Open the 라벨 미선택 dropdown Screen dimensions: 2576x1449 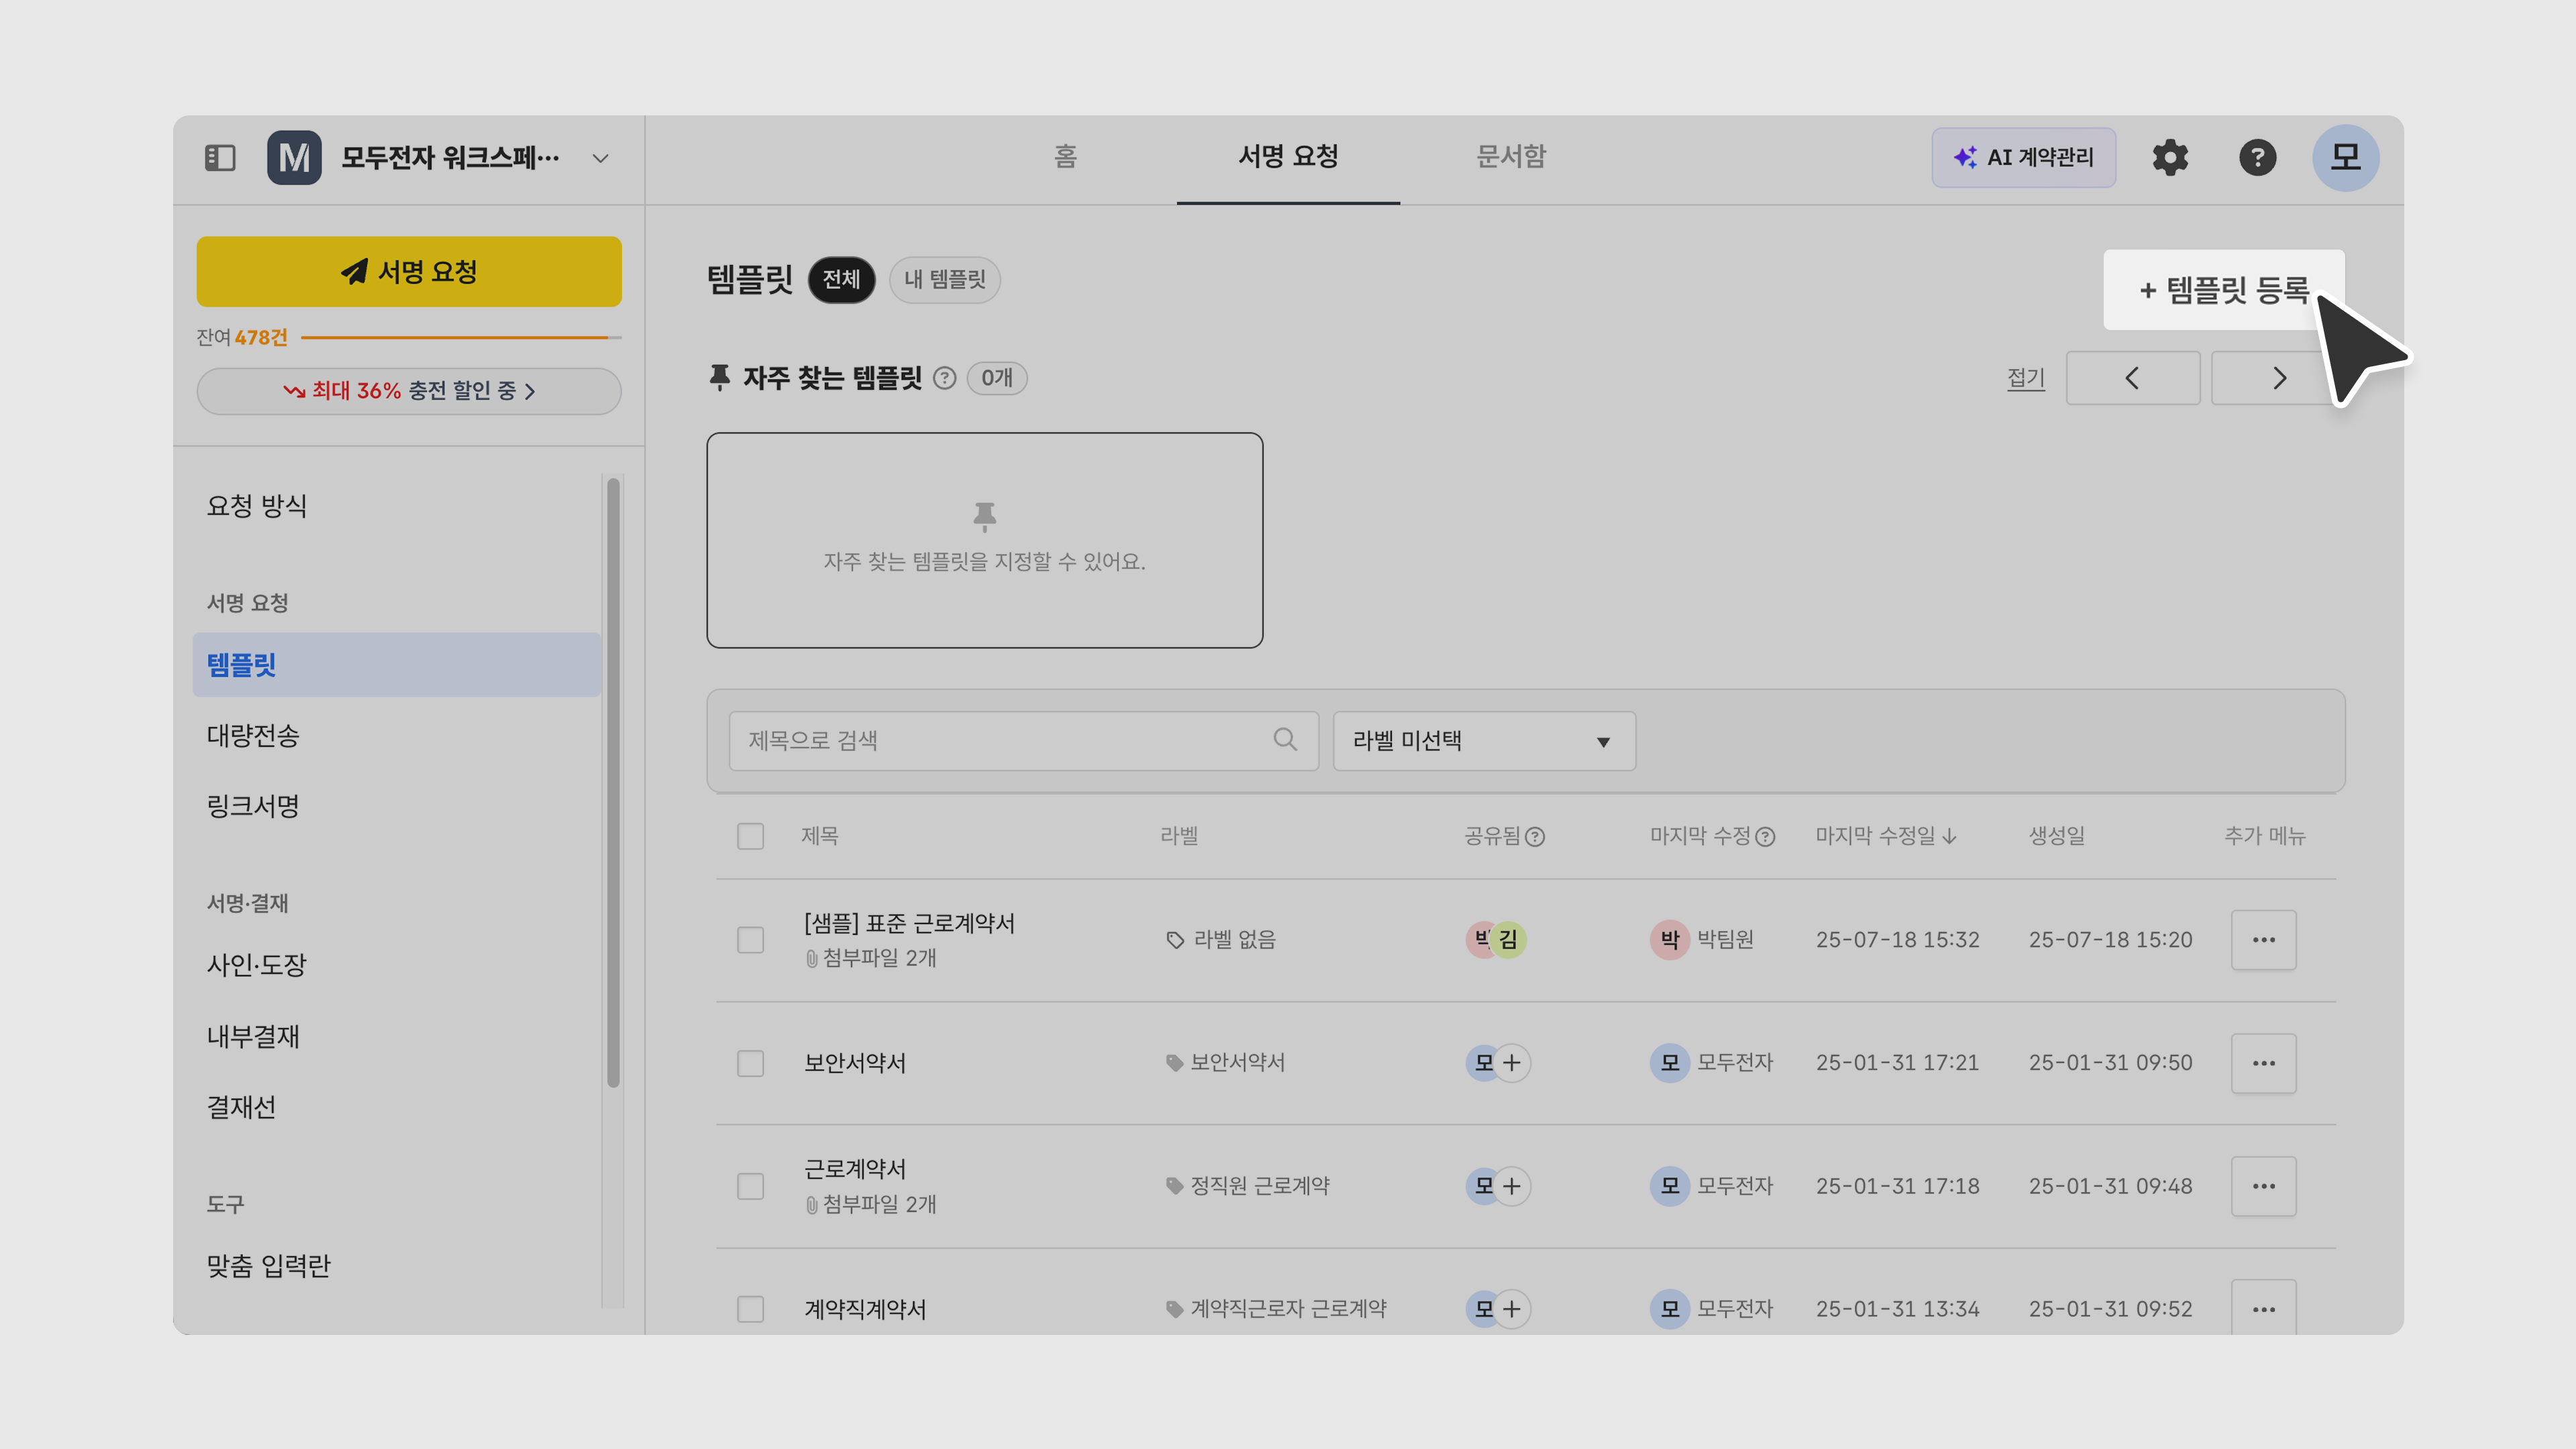(1483, 741)
